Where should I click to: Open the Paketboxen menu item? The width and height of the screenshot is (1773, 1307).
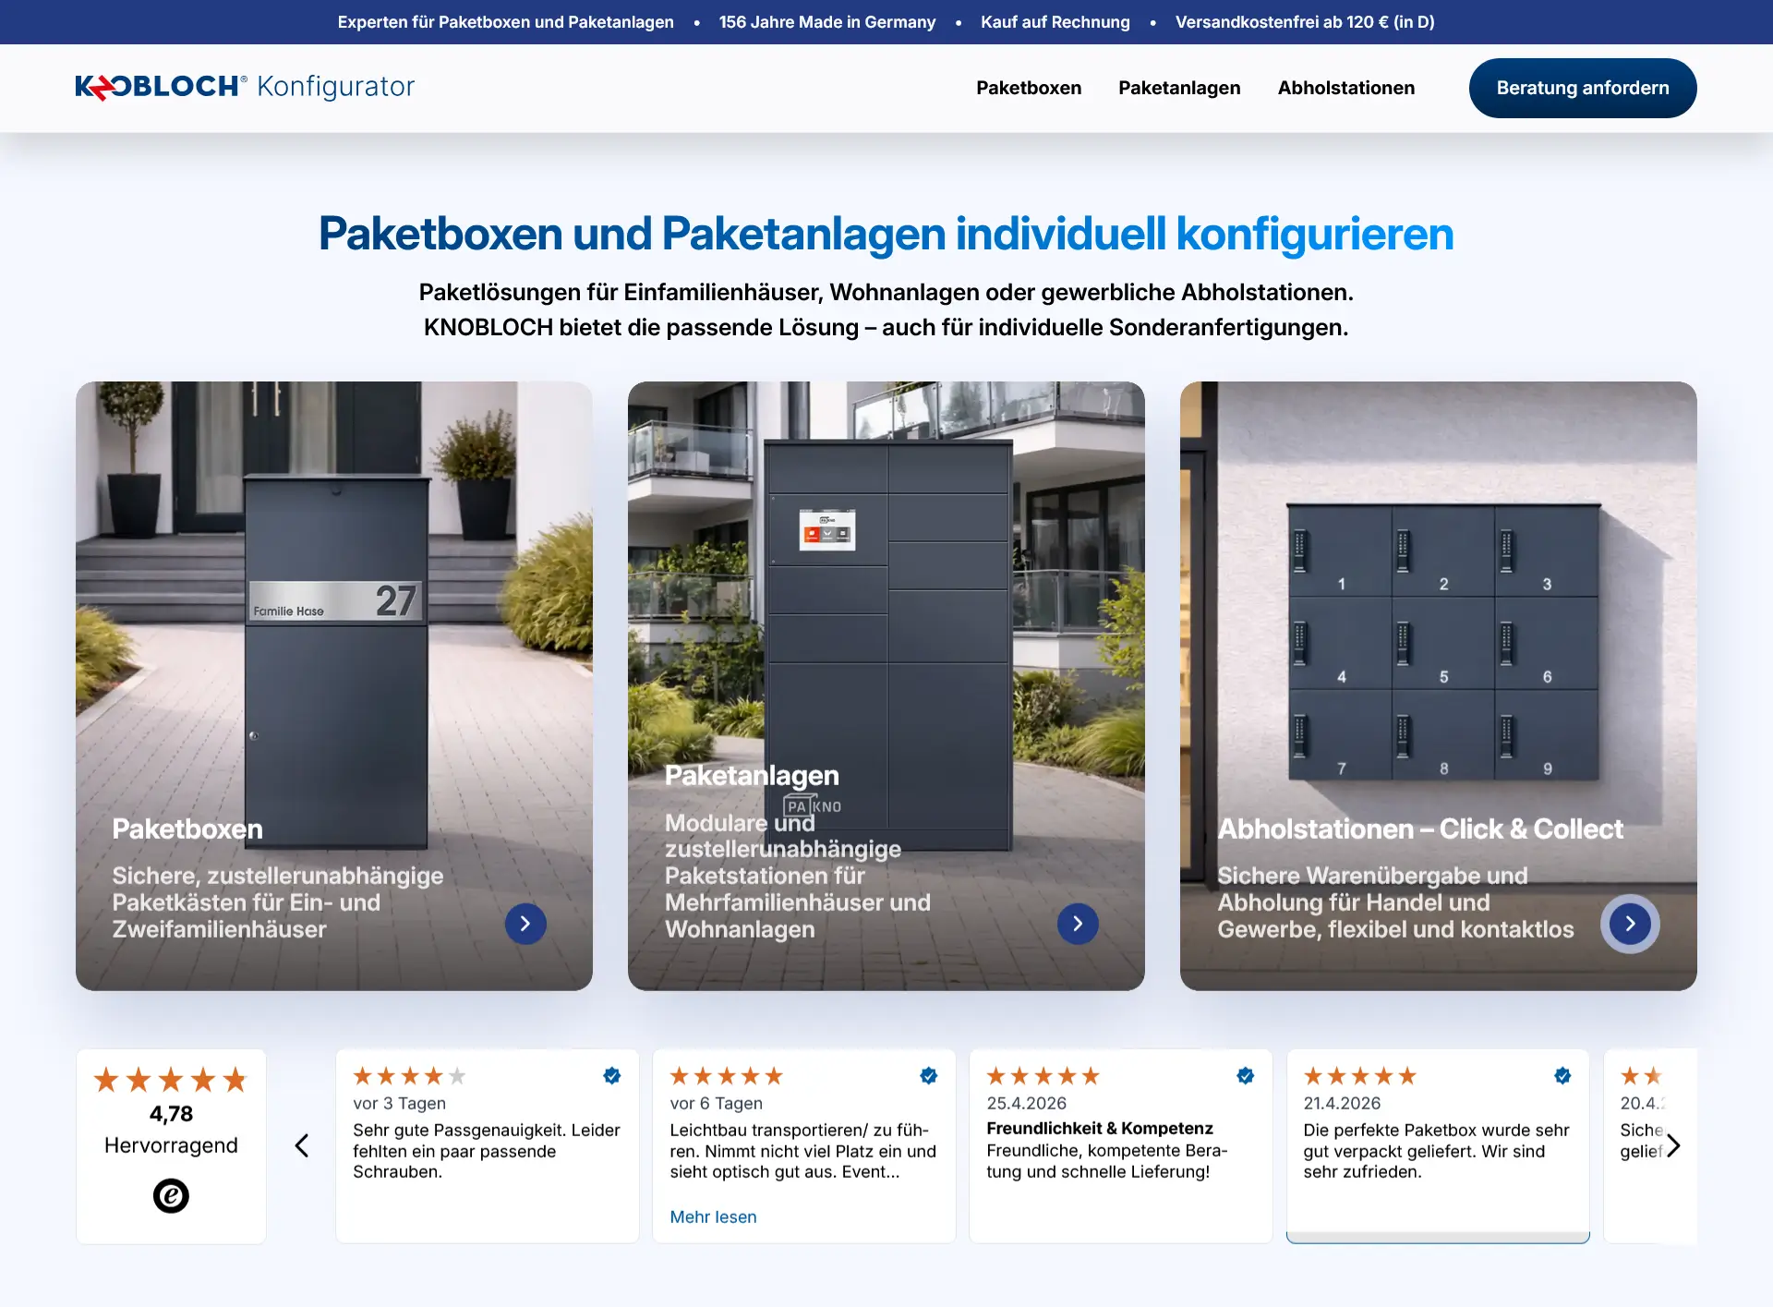tap(1029, 88)
